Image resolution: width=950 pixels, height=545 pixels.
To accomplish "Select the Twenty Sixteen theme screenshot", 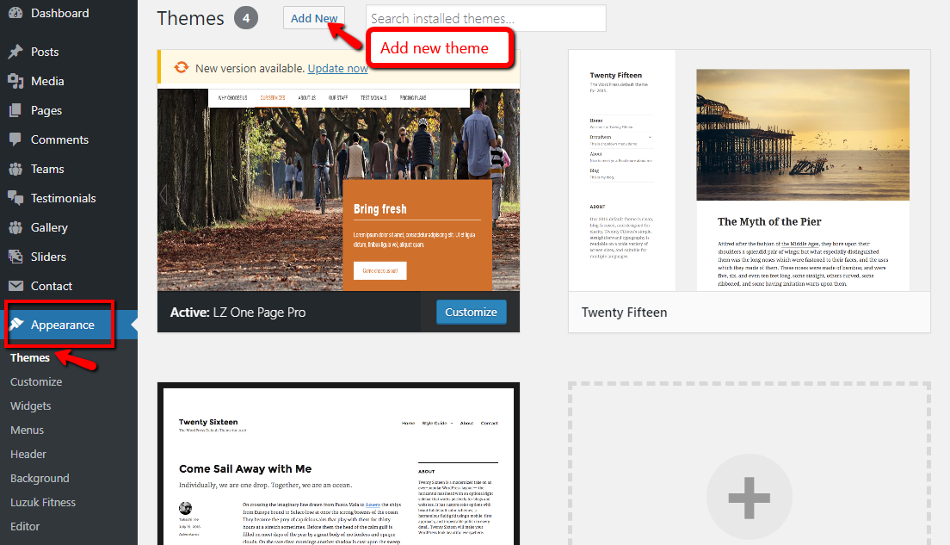I will (x=339, y=464).
